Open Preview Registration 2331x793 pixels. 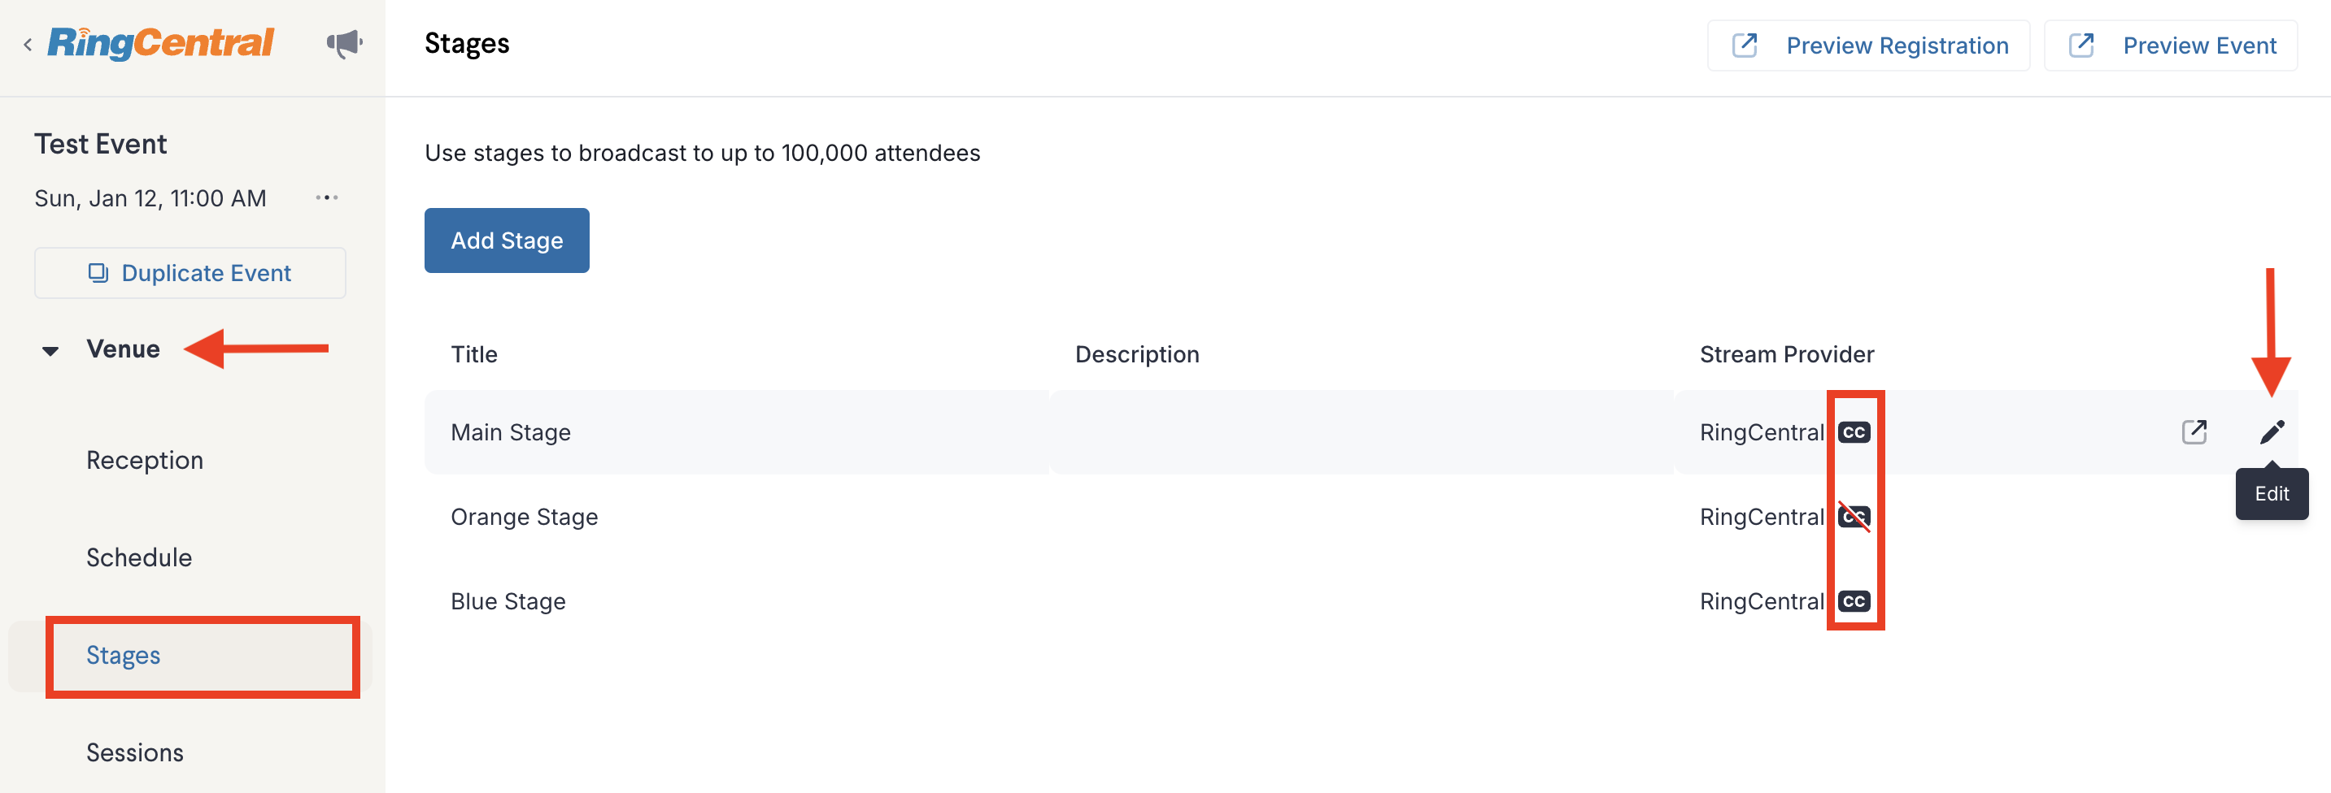[x=1867, y=45]
